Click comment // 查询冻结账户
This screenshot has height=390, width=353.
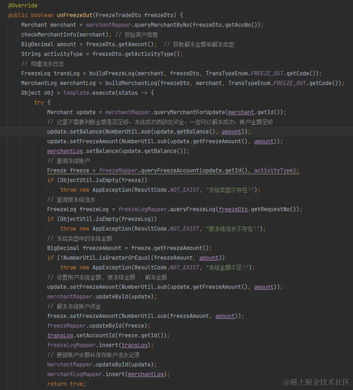[x=69, y=161]
